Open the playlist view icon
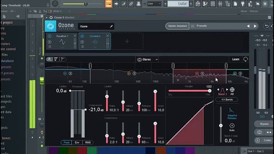The height and width of the screenshot is (154, 274). pyautogui.click(x=198, y=4)
